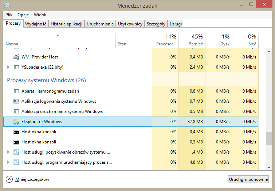This screenshot has width=275, height=191.
Task: Click the Uruchom ponownie button
Action: coord(248,179)
